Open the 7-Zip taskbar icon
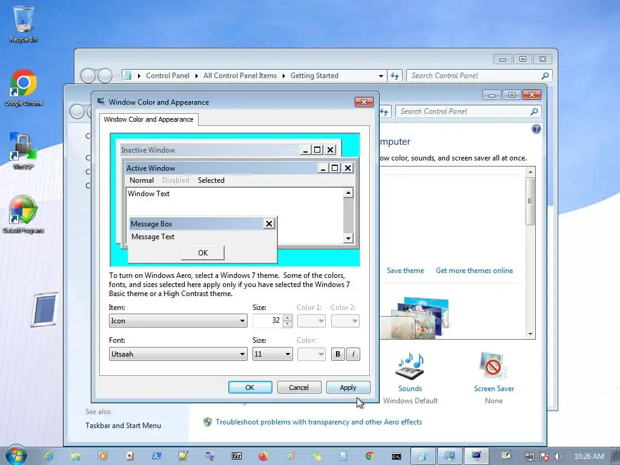 pos(237,457)
